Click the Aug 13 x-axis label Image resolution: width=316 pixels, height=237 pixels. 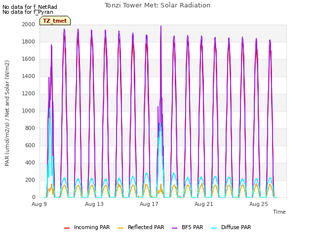pyautogui.click(x=94, y=204)
